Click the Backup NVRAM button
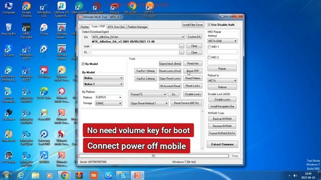The image size is (321, 180). point(222,119)
